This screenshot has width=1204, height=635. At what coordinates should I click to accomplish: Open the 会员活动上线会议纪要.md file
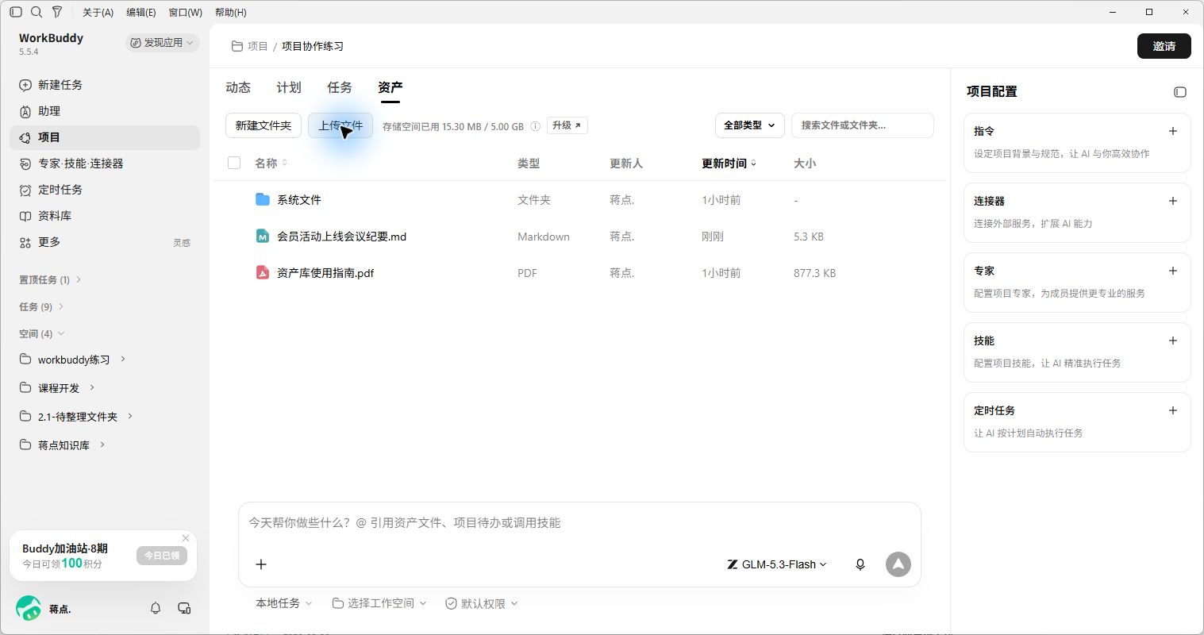341,237
